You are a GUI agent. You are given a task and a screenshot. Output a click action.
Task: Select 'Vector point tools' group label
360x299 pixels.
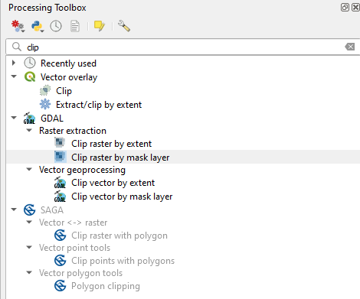click(x=75, y=248)
